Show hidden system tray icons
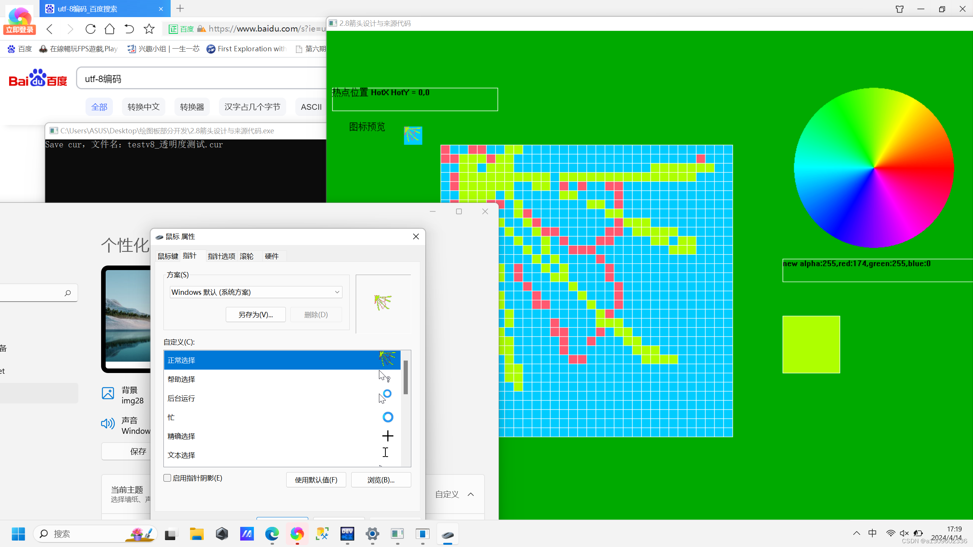The height and width of the screenshot is (547, 973). click(x=856, y=533)
